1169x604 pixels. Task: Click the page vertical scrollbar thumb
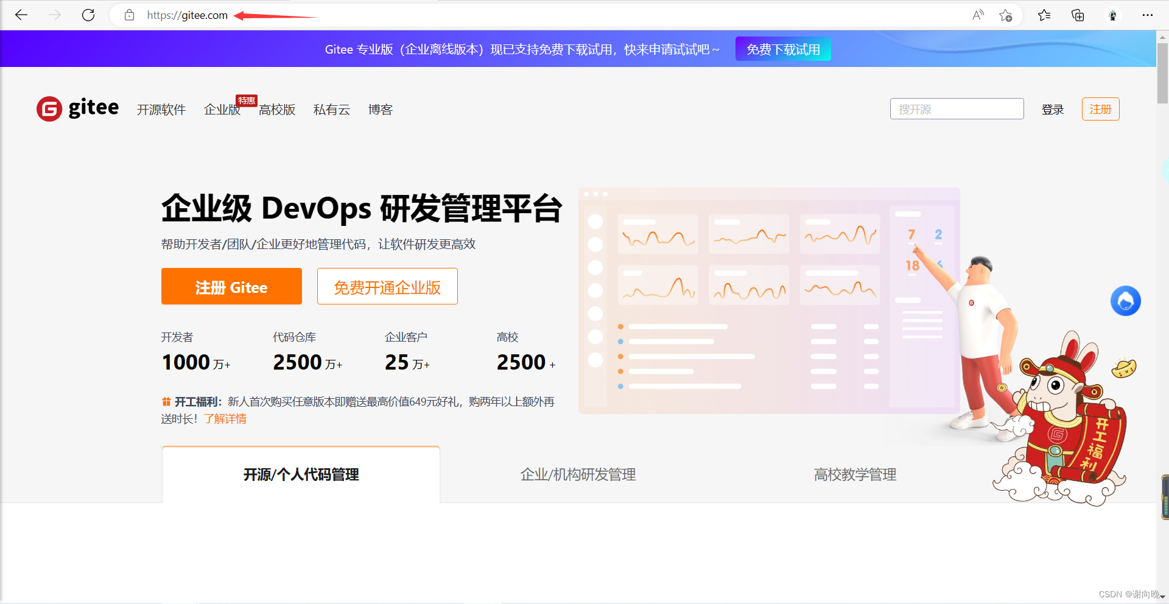coord(1162,73)
